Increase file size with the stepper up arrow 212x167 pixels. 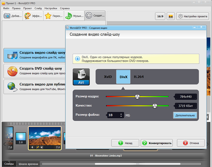(x=121, y=114)
